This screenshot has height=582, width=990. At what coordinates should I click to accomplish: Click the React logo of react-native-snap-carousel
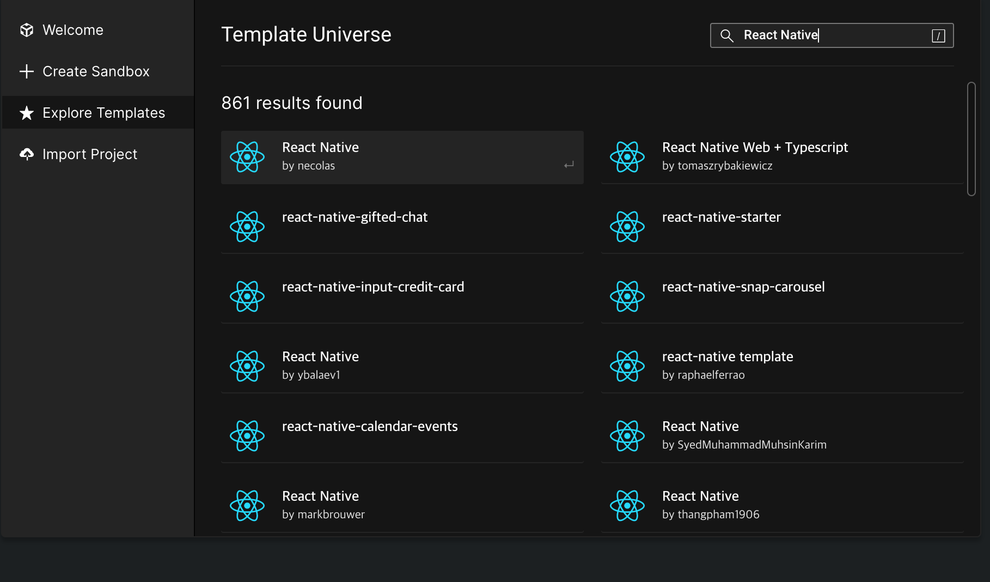(x=627, y=296)
